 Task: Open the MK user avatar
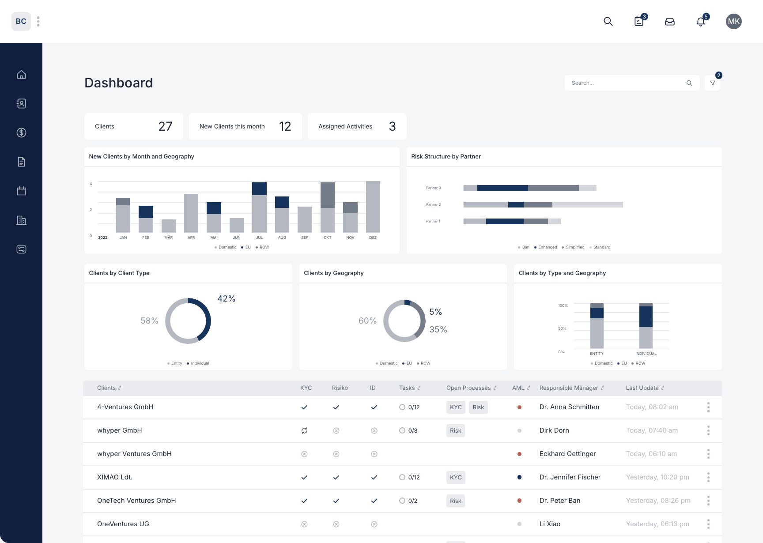tap(733, 21)
